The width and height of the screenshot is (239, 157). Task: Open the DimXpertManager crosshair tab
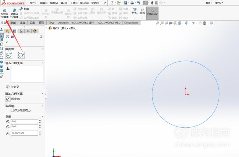click(x=28, y=31)
